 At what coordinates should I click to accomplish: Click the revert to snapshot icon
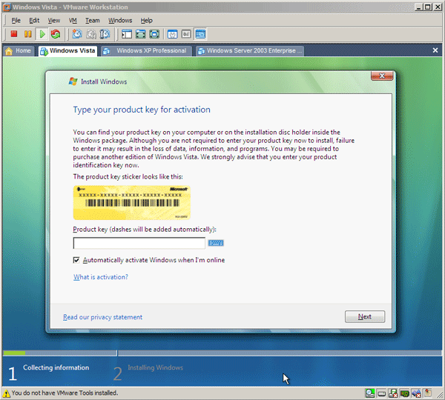point(91,34)
